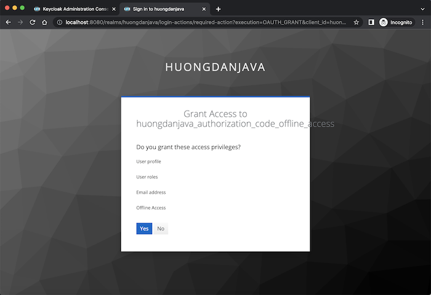Image resolution: width=431 pixels, height=295 pixels.
Task: Click the favicon on Sign in tab
Action: 127,9
